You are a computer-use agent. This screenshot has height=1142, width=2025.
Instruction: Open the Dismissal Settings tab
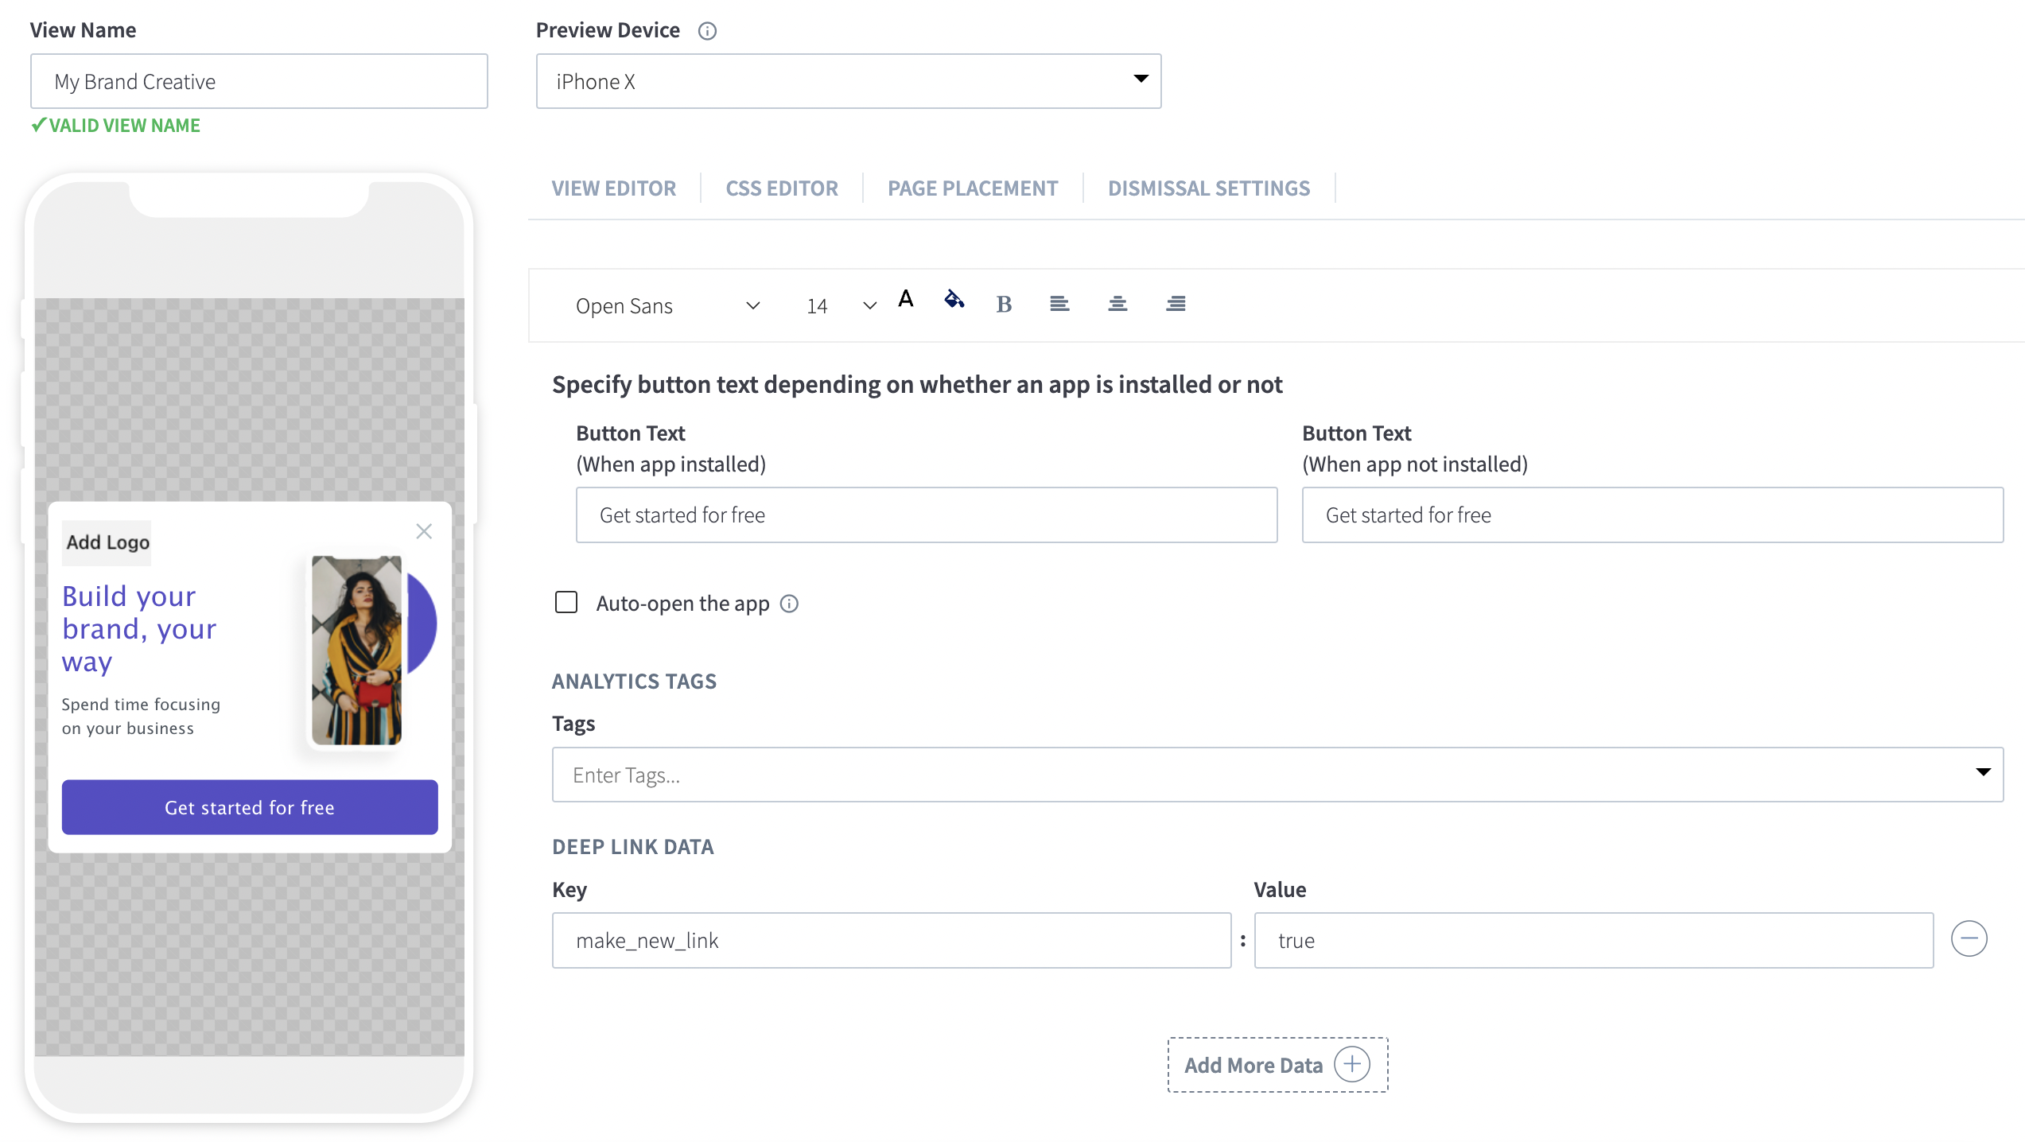point(1209,188)
